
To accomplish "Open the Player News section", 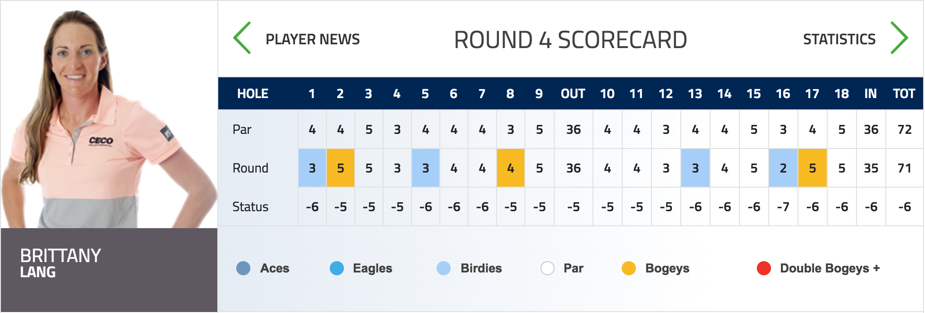I will point(313,39).
